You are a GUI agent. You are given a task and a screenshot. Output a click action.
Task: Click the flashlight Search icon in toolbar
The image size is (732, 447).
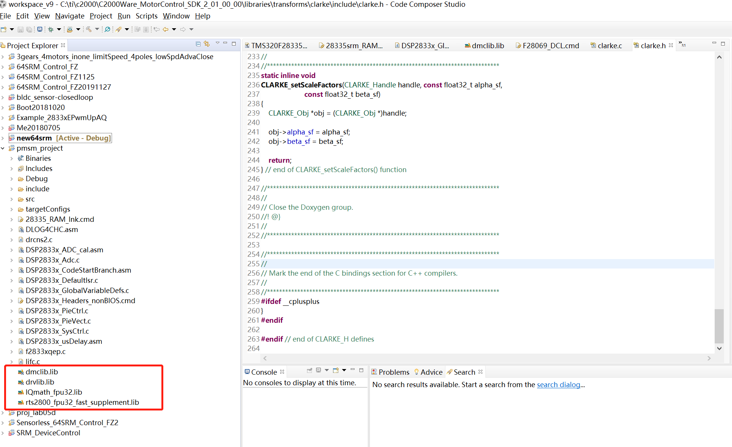click(x=119, y=29)
